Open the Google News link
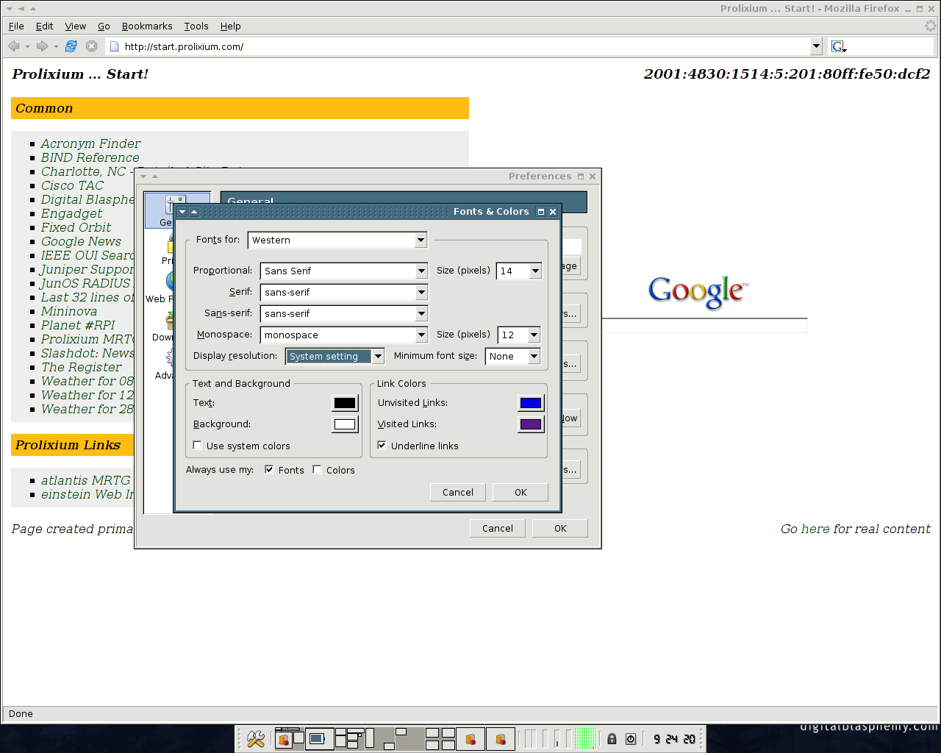Image resolution: width=941 pixels, height=753 pixels. tap(81, 241)
